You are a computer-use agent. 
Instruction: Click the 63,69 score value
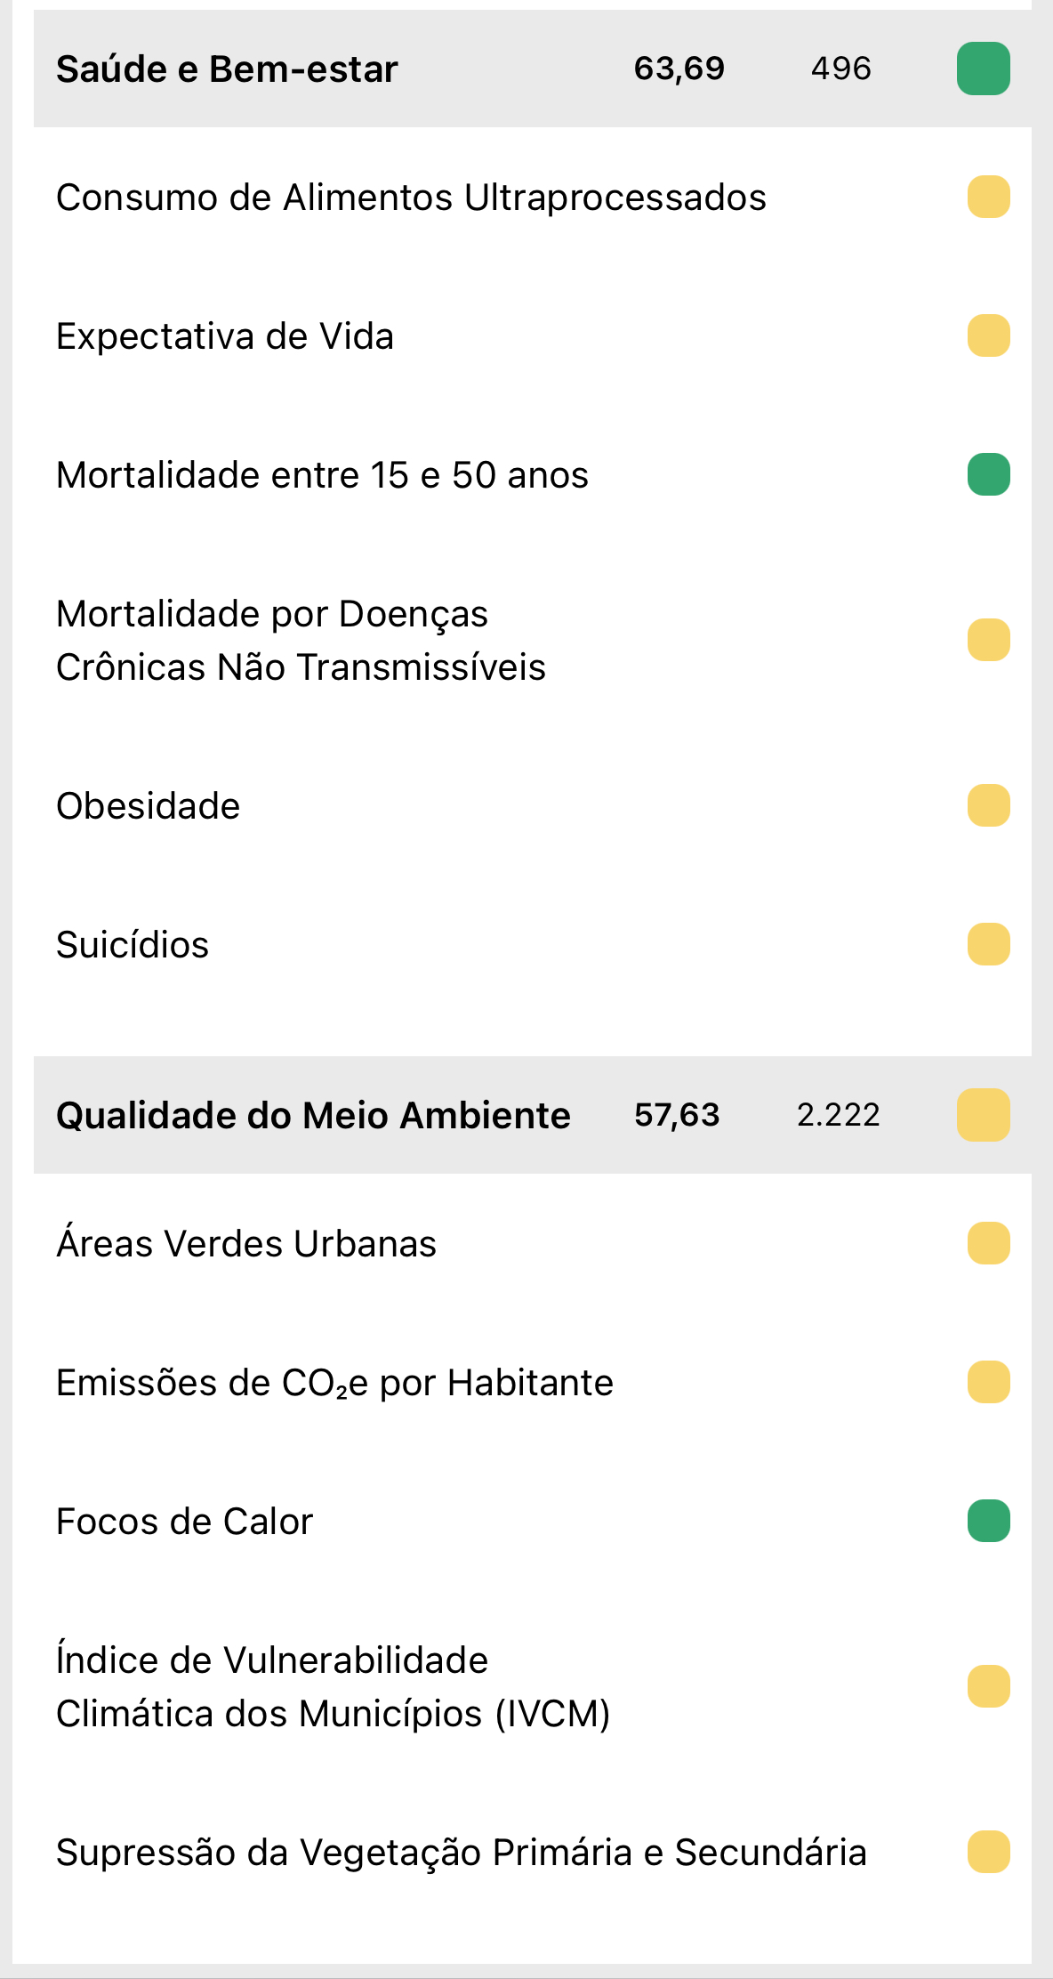pos(679,69)
